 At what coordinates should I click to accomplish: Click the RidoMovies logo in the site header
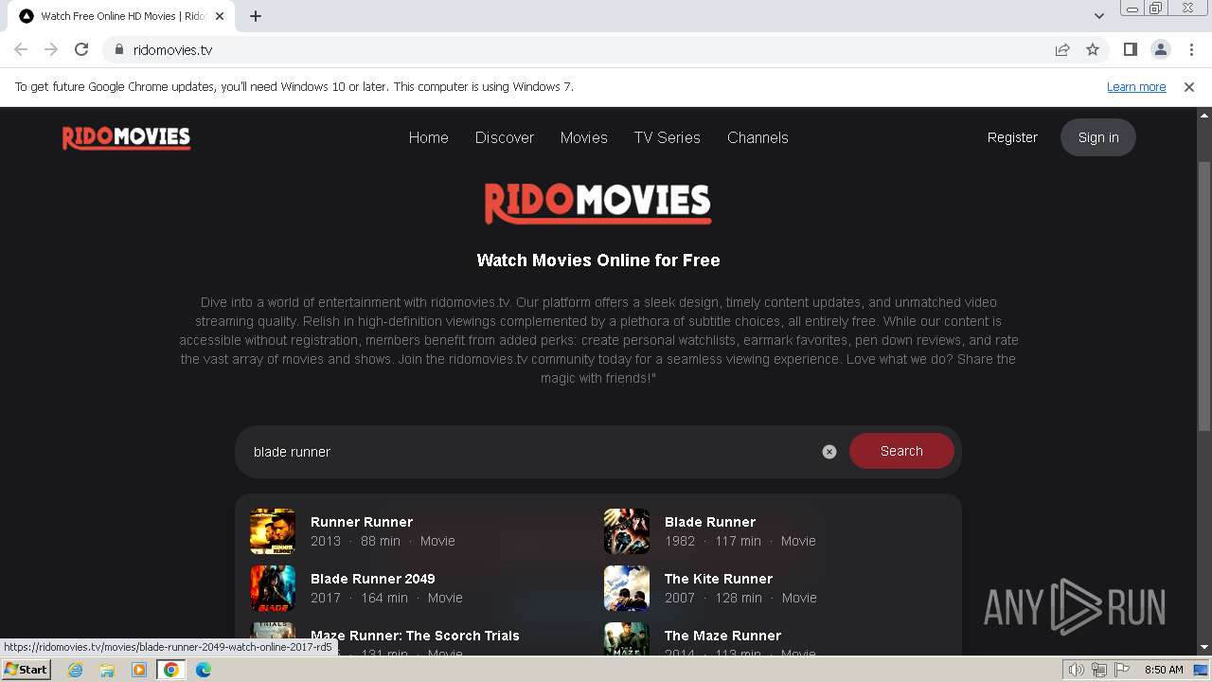tap(126, 138)
